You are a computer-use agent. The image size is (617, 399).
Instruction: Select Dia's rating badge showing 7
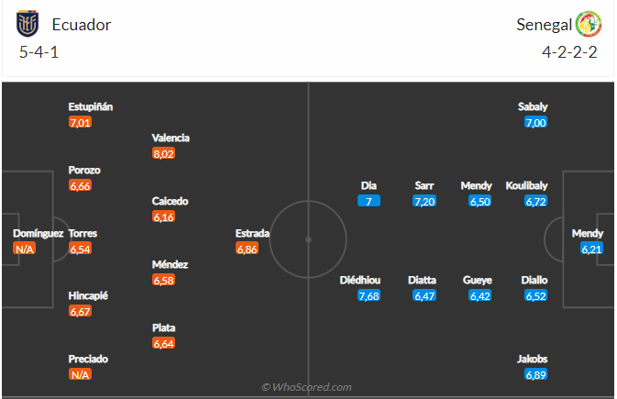click(x=368, y=201)
